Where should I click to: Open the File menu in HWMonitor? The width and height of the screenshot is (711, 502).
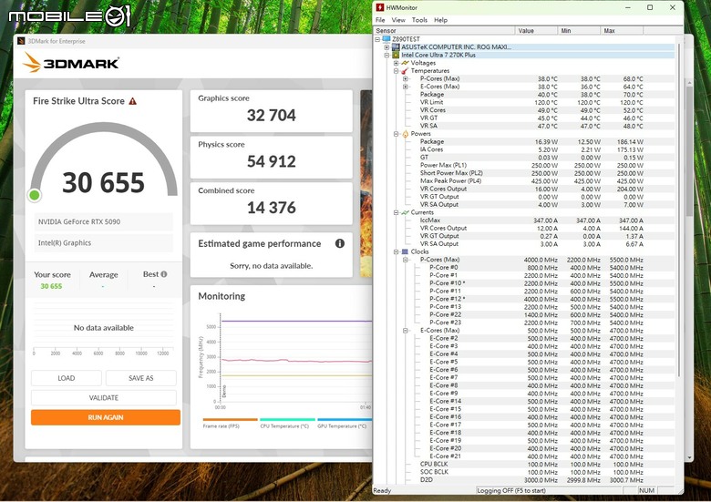[380, 20]
